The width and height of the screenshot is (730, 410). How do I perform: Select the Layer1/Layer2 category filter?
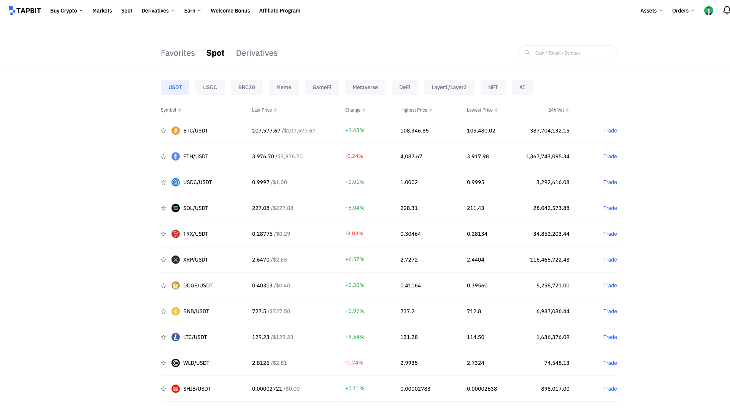[449, 87]
